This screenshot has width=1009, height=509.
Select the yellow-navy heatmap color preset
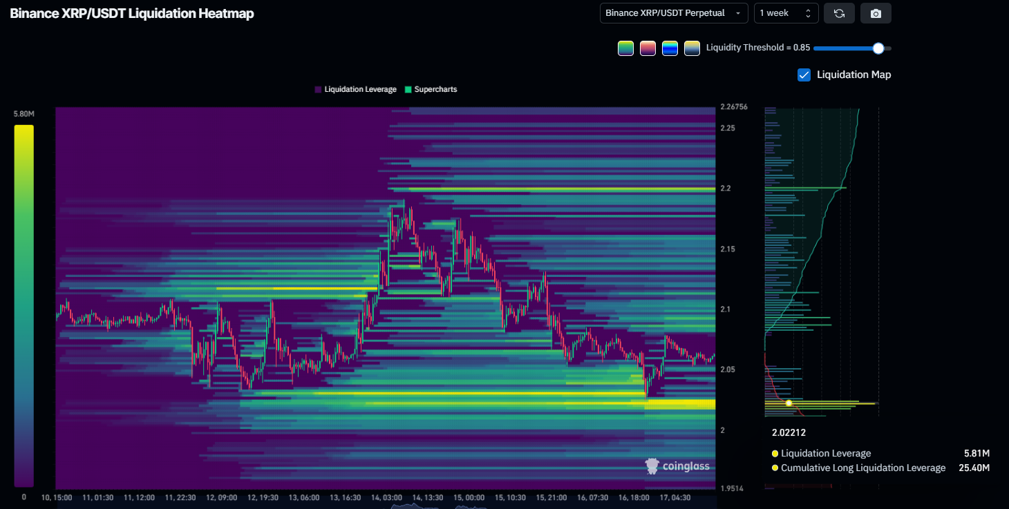coord(692,48)
